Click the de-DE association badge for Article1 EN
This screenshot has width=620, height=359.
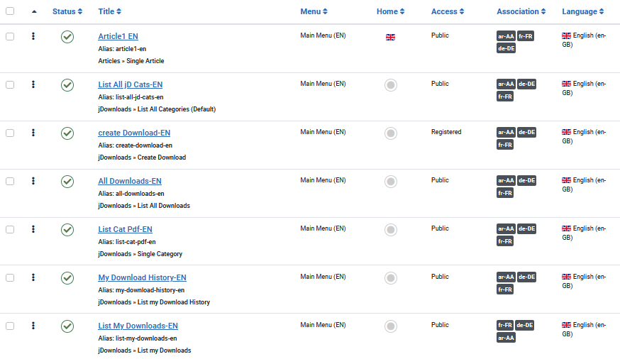click(x=506, y=48)
